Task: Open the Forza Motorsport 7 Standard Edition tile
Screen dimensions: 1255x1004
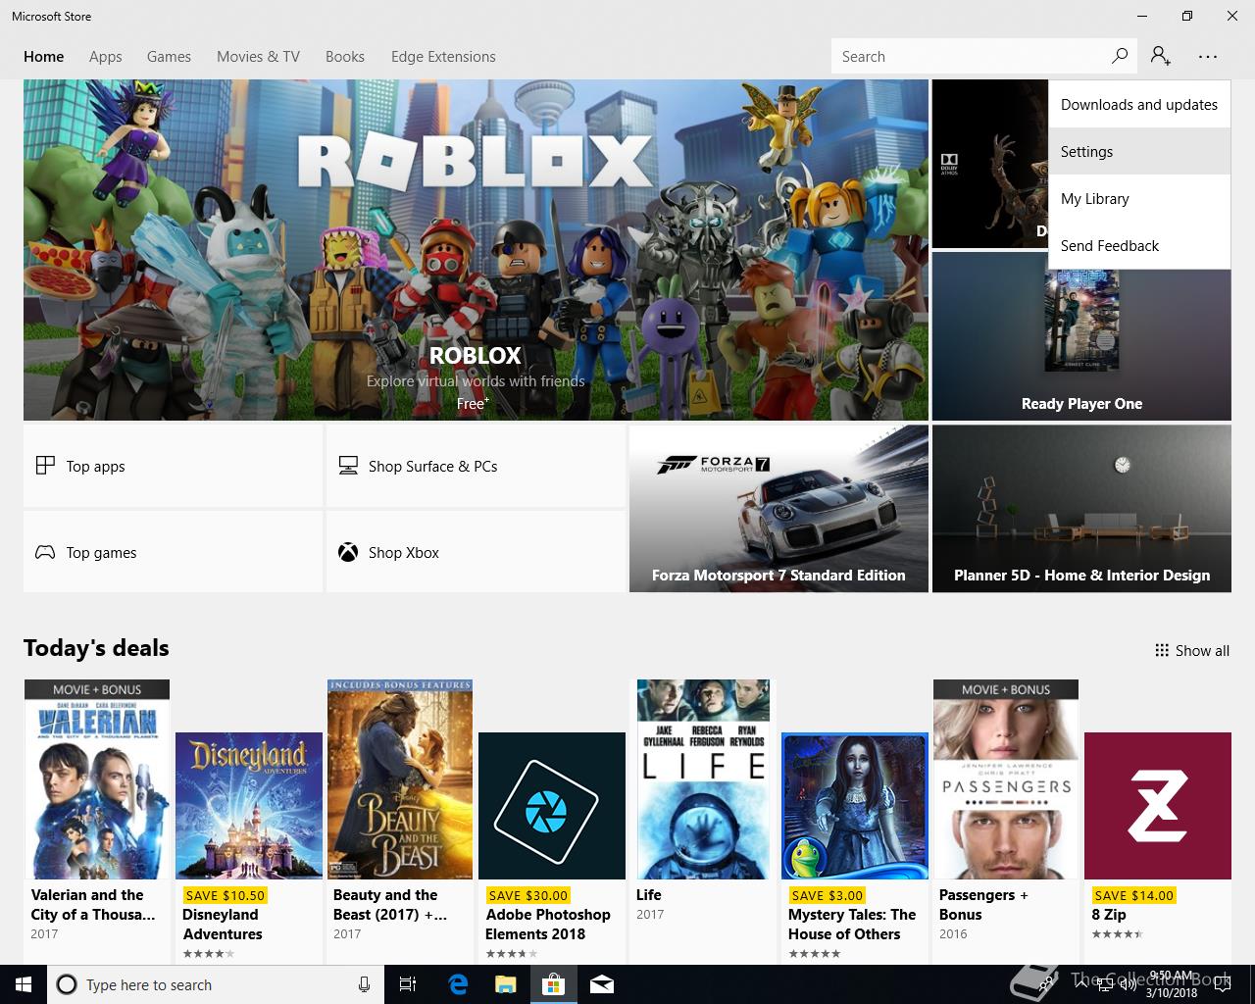Action: (x=778, y=508)
